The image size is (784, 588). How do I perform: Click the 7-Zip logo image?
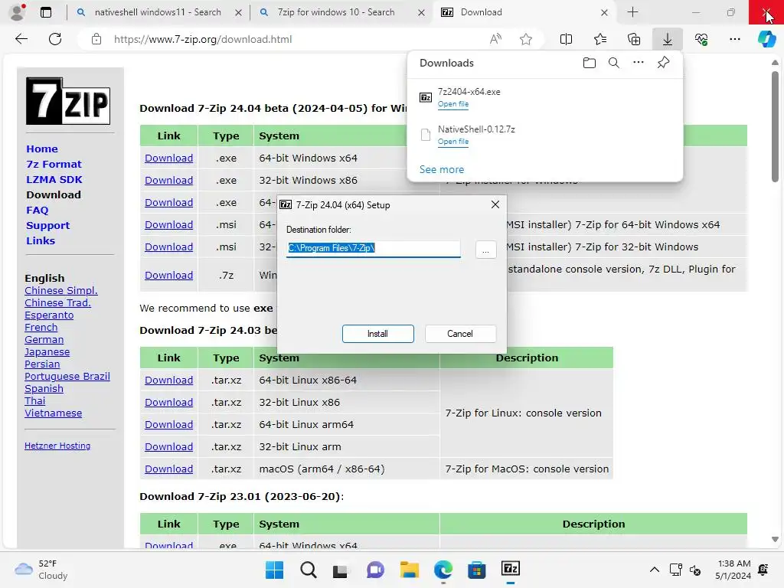(x=68, y=101)
